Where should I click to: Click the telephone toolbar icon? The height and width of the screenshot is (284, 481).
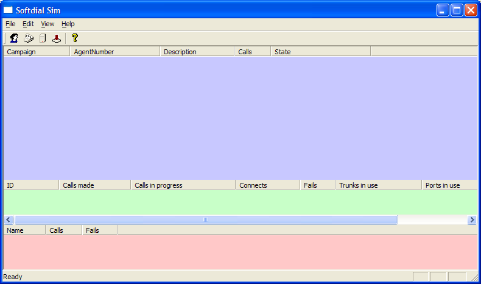tap(29, 38)
